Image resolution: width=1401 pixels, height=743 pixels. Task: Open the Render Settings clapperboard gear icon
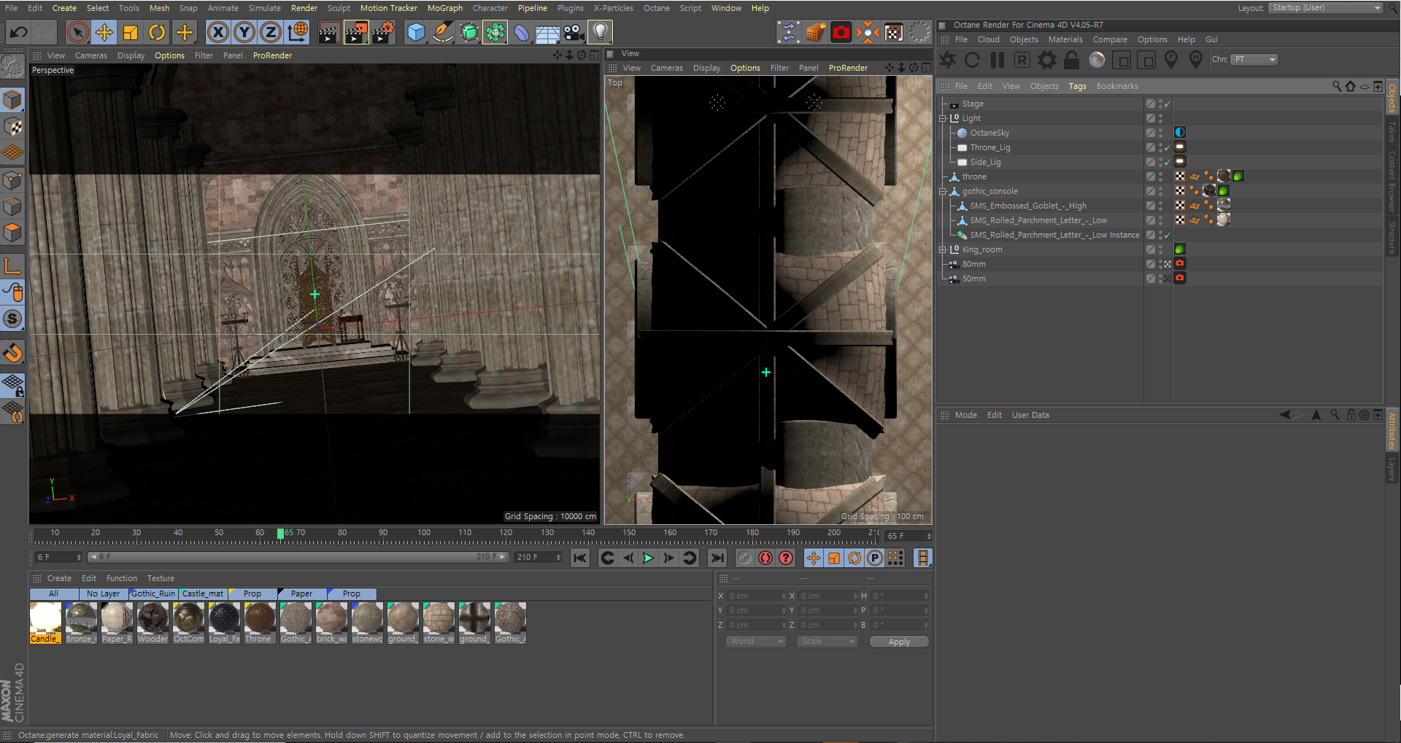tap(383, 32)
